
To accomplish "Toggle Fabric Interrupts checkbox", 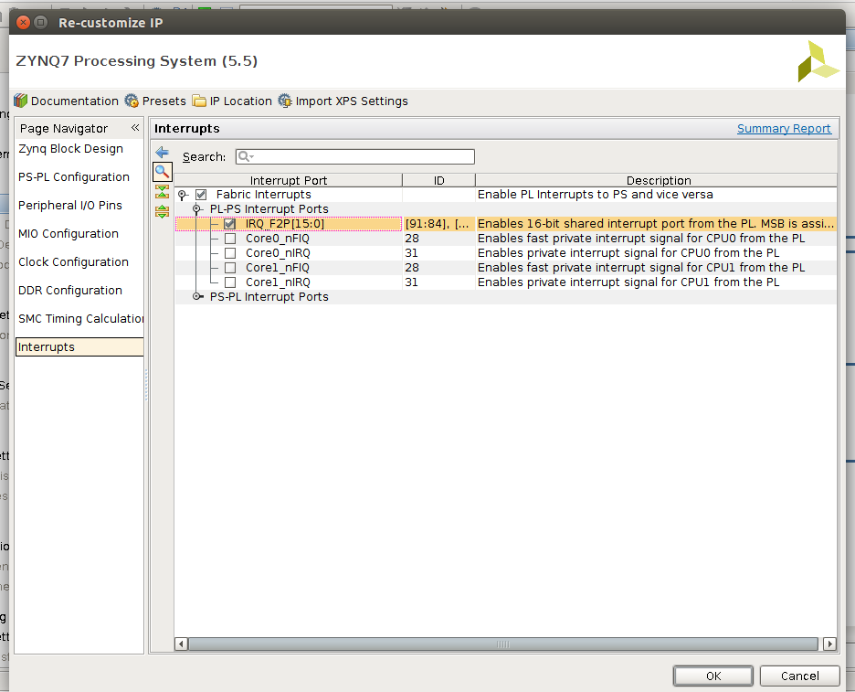I will 201,195.
